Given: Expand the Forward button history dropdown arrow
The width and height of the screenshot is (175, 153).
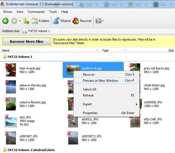Looking at the screenshot, I should (x=20, y=21).
